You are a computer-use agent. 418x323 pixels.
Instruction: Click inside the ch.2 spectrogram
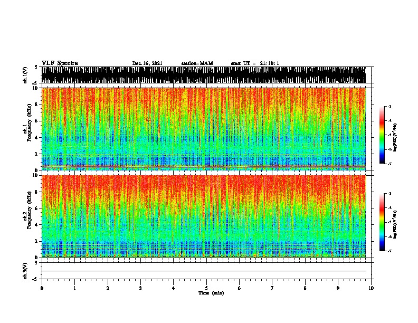pos(203,216)
